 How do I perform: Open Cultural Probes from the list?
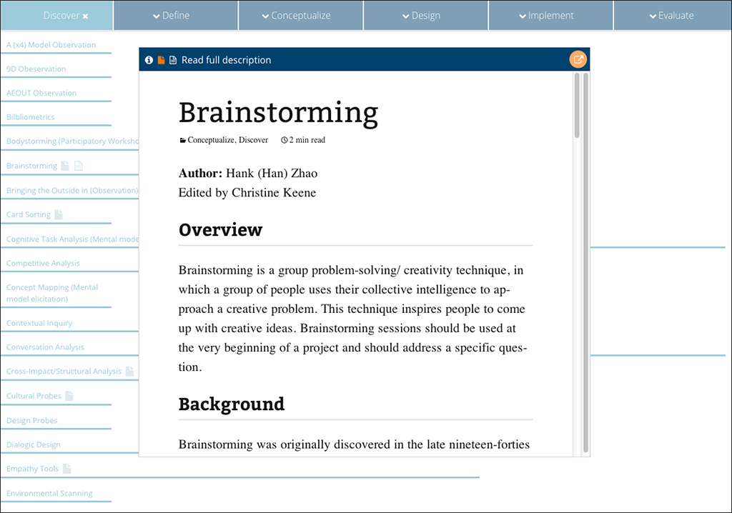tap(34, 396)
